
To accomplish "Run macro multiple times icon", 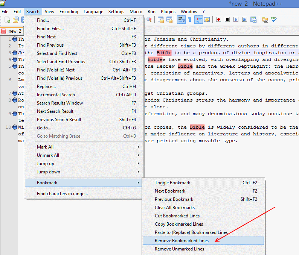I will (244, 20).
